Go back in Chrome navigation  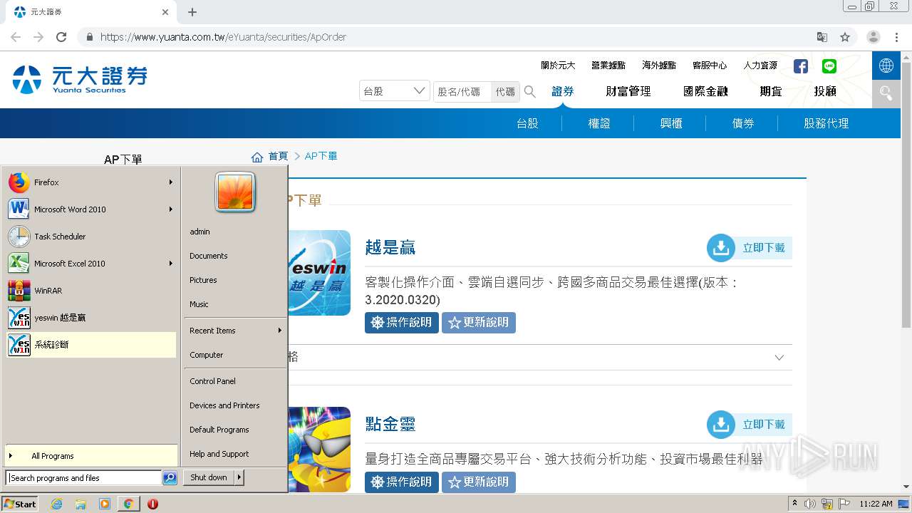coord(16,37)
